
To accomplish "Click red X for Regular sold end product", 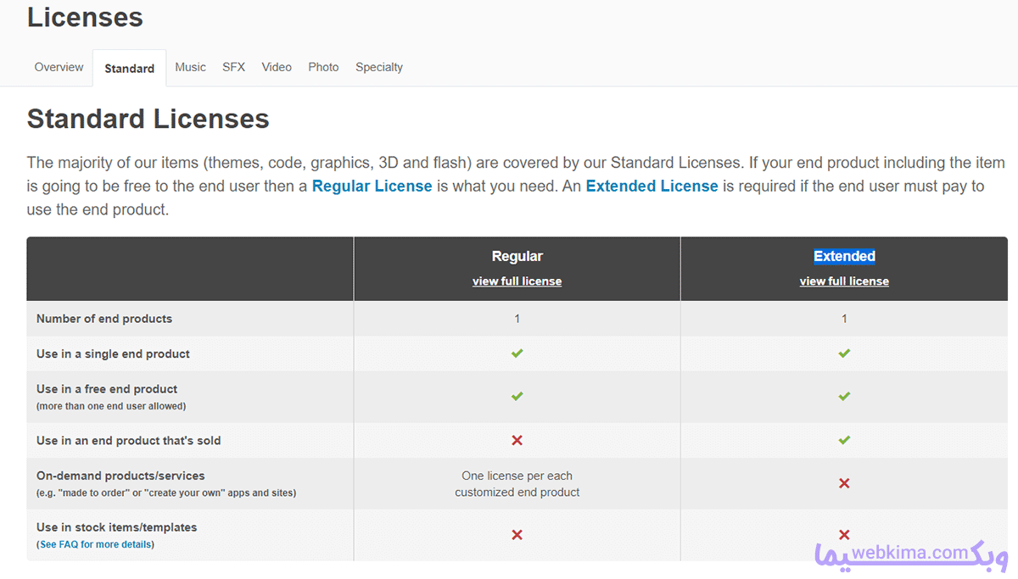I will click(x=517, y=440).
